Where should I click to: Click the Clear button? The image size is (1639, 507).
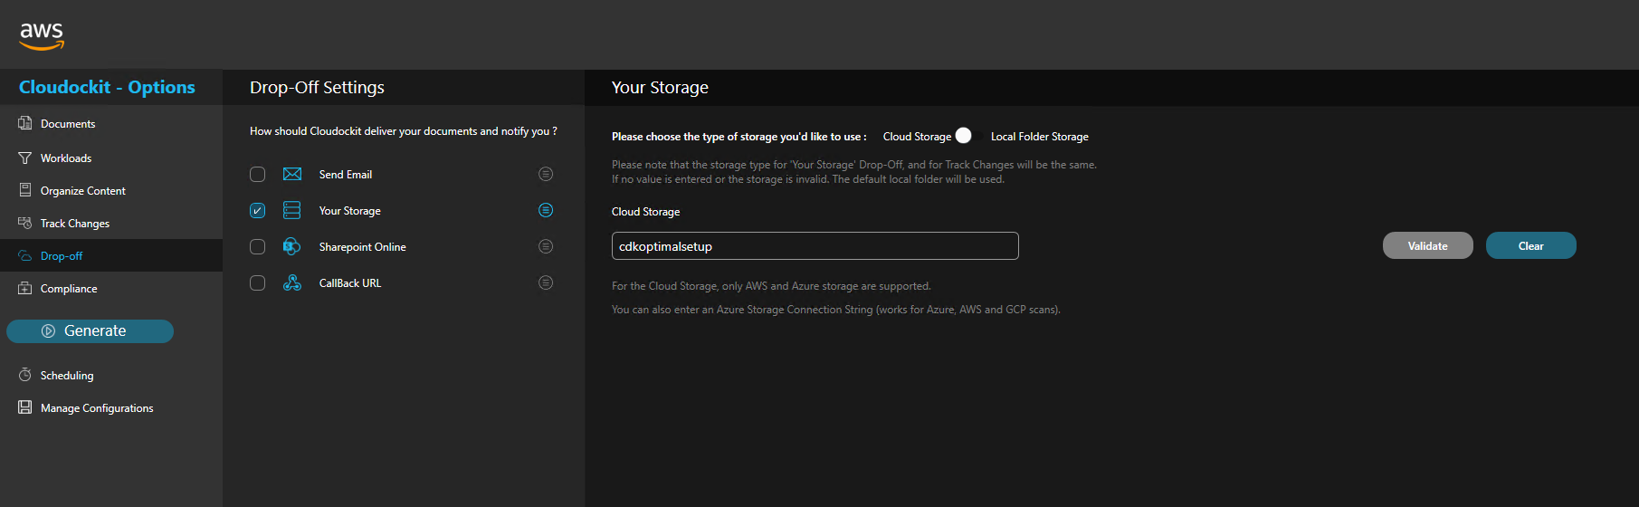1531,245
